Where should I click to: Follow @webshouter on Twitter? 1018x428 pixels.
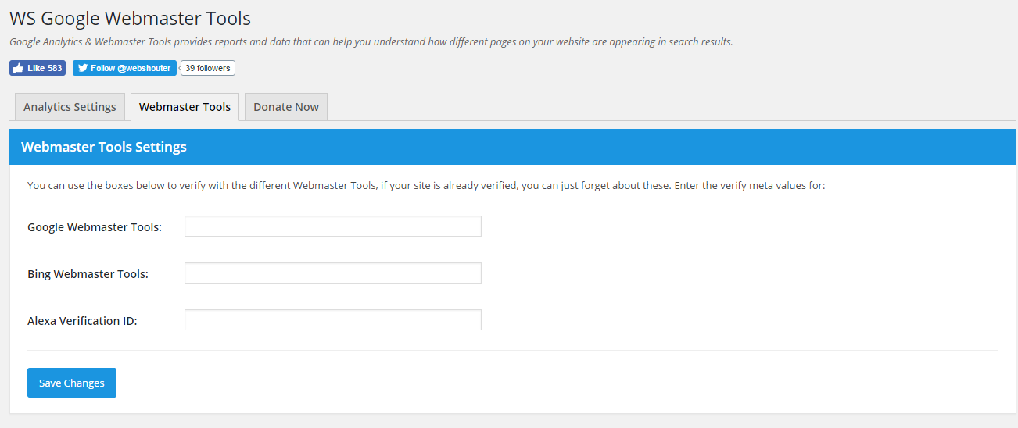point(124,68)
